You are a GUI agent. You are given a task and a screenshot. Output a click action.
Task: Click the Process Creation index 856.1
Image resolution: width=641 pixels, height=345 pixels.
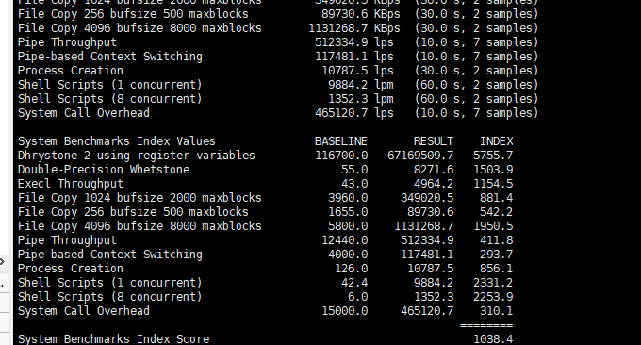point(496,269)
